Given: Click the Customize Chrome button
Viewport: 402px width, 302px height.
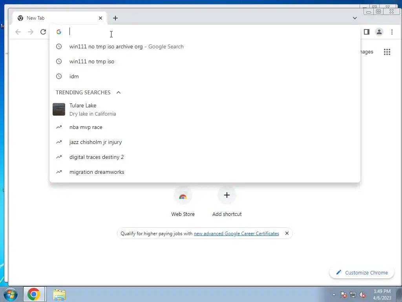Looking at the screenshot, I should [362, 273].
